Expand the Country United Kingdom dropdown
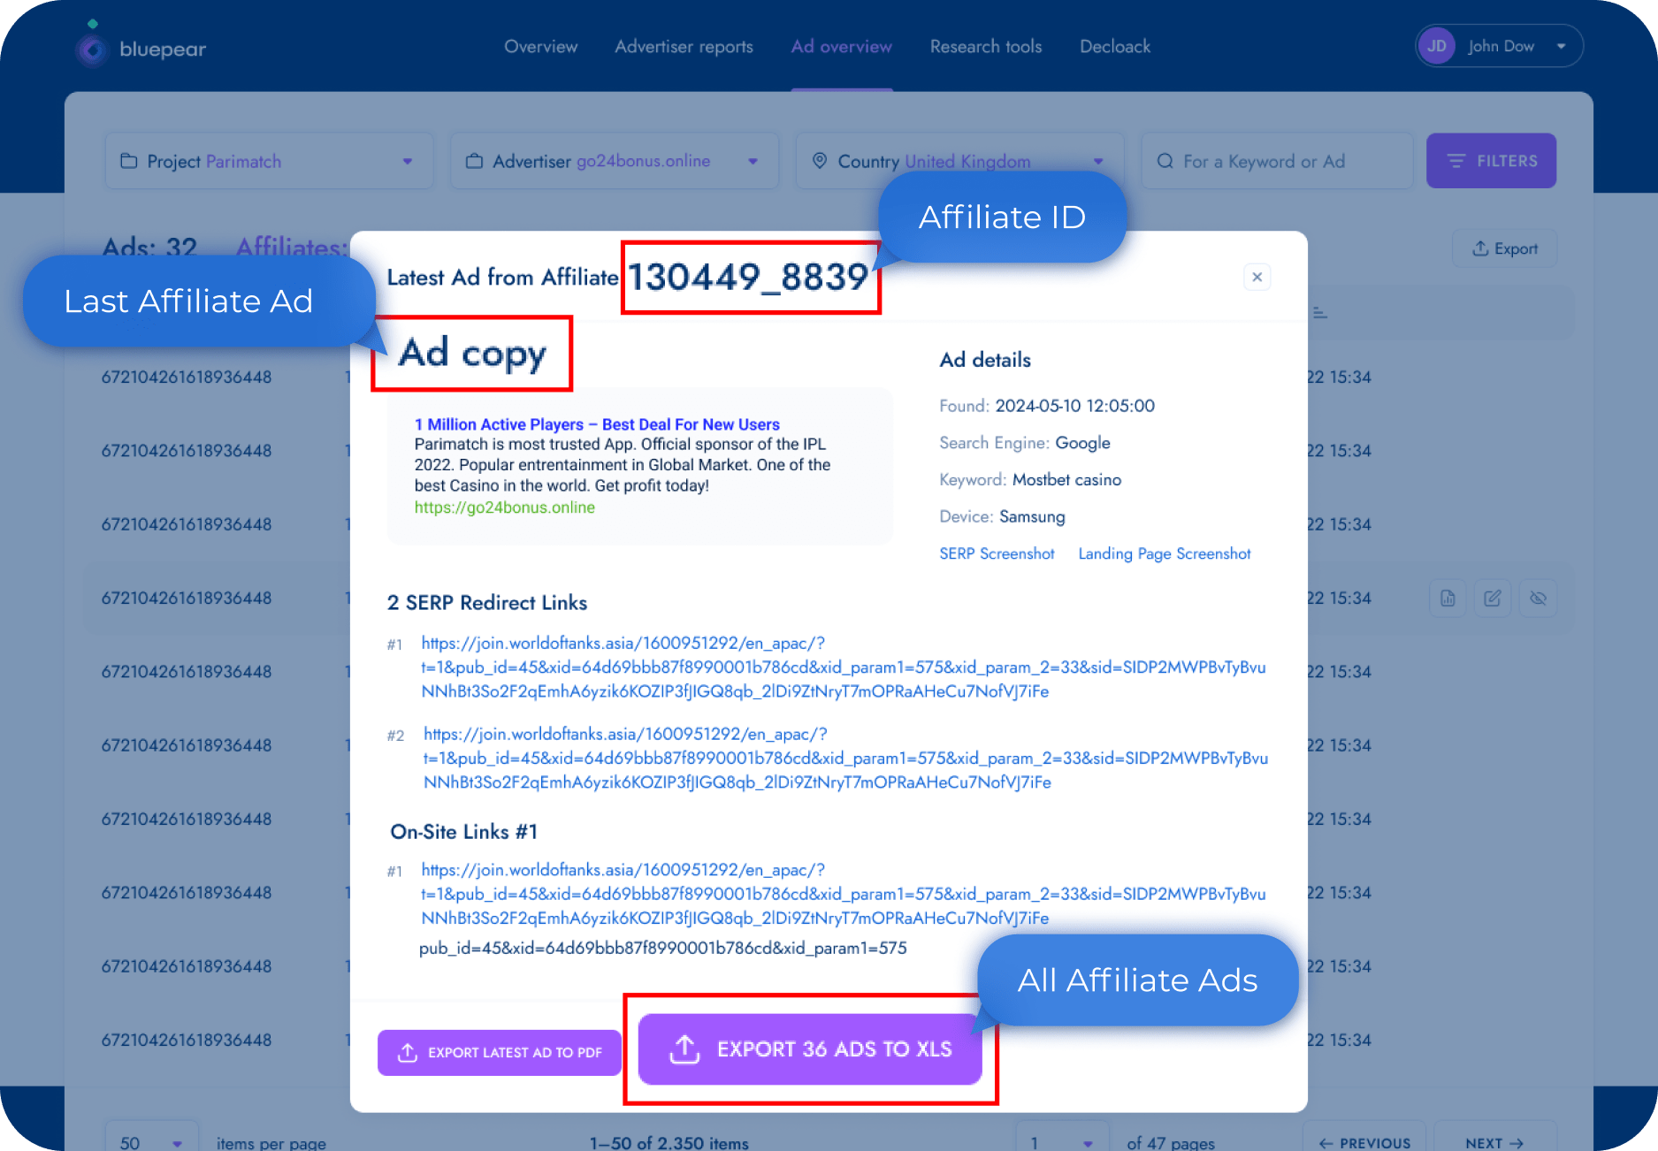The height and width of the screenshot is (1151, 1658). (x=959, y=161)
